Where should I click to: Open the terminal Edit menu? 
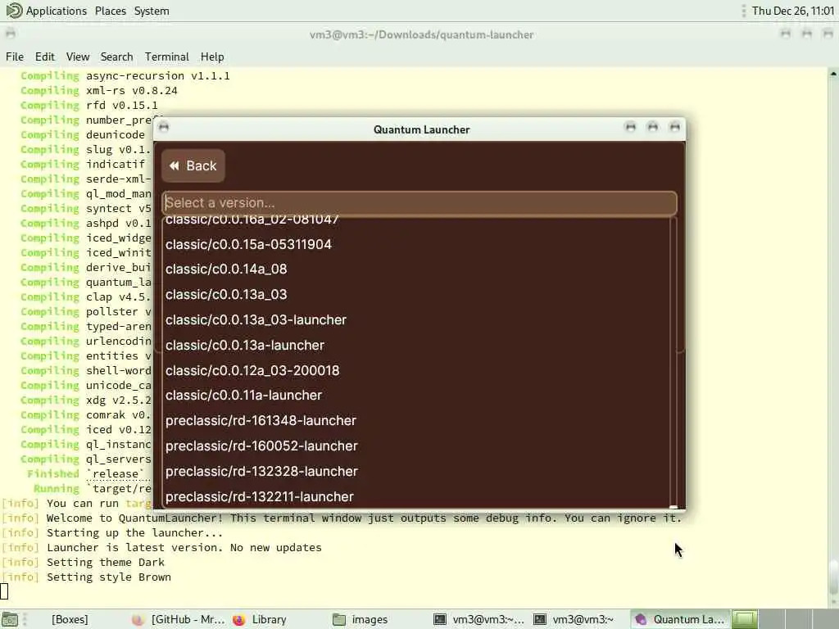click(45, 57)
